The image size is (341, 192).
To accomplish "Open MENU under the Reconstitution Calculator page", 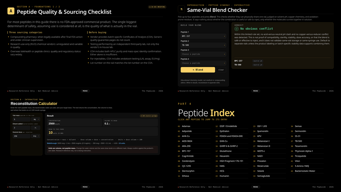I will (85, 187).
